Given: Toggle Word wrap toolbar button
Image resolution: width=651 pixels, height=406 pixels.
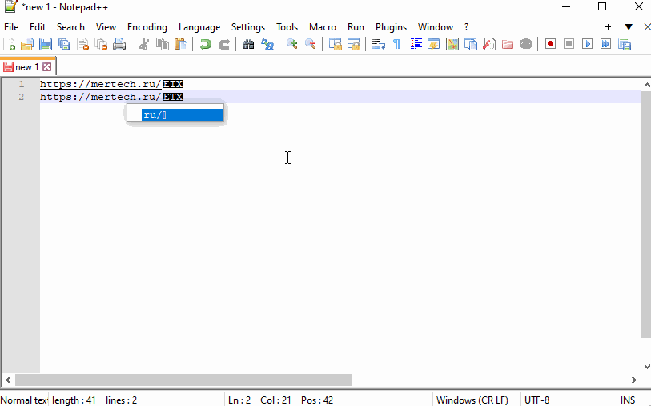Looking at the screenshot, I should [379, 45].
